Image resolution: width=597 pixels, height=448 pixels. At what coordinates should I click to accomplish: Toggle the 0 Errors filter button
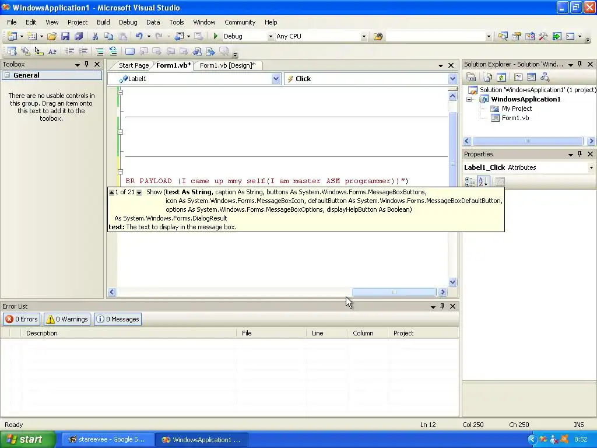click(22, 319)
